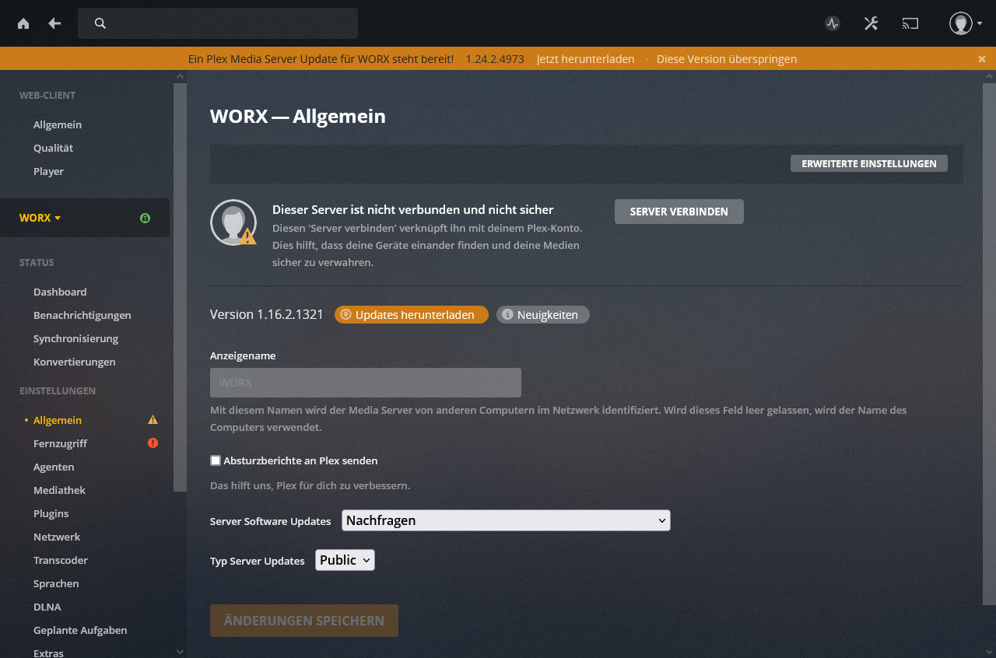
Task: Click the unclaimed server avatar icon
Action: 233,222
